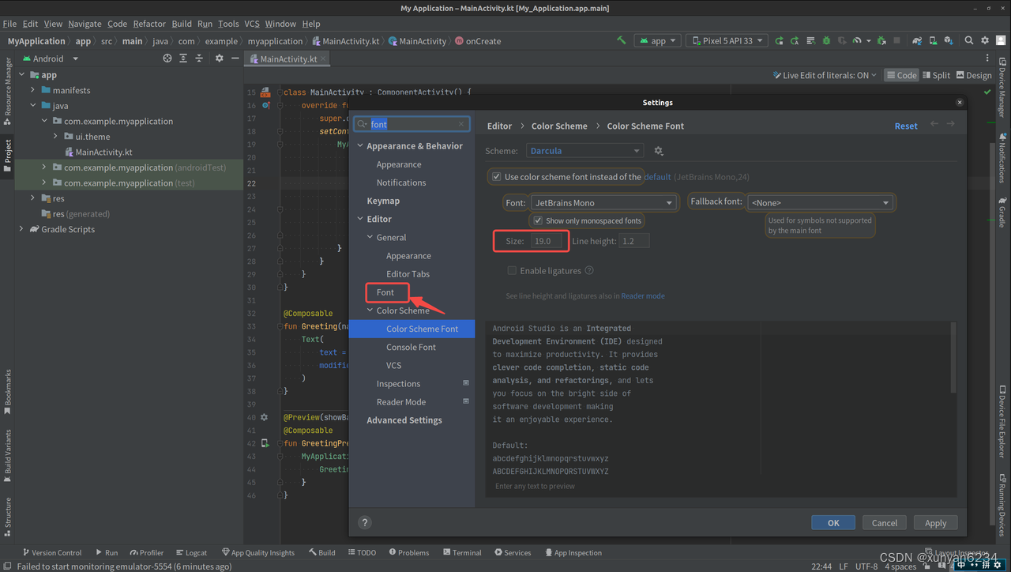Expand the res folder node
The height and width of the screenshot is (572, 1011).
tap(32, 198)
